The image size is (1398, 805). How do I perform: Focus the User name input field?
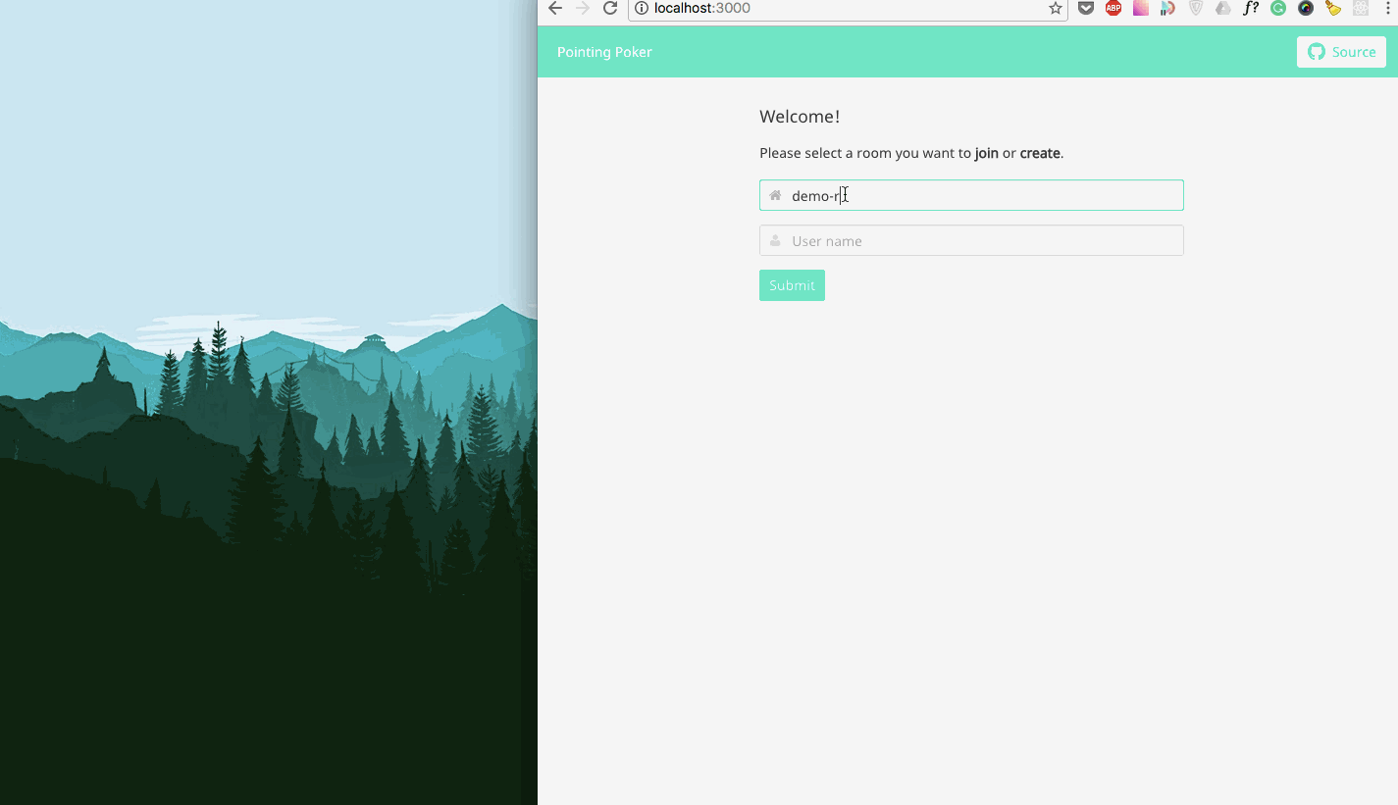(x=971, y=240)
